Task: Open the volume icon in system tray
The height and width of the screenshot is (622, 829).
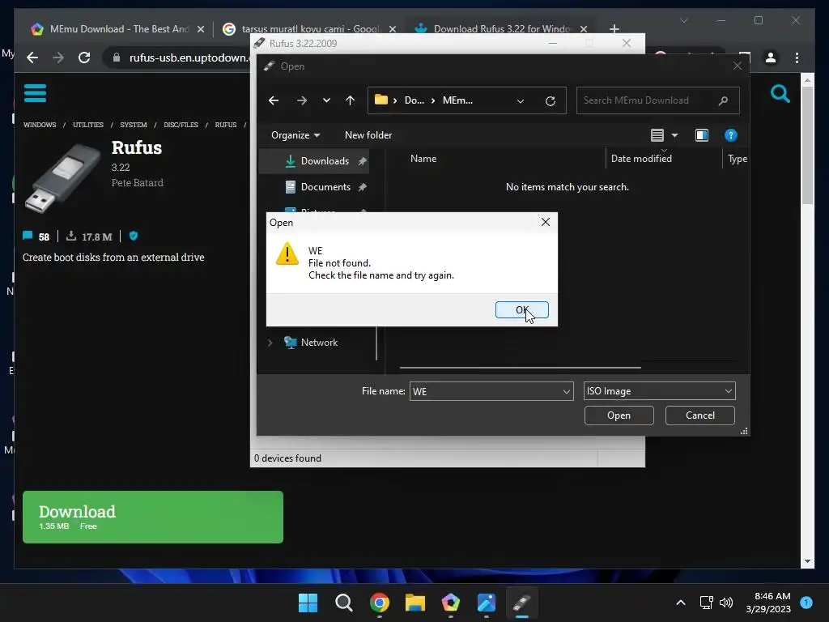Action: point(726,603)
